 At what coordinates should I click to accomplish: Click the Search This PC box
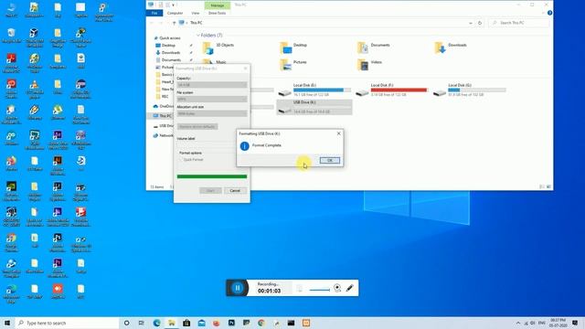coord(518,23)
